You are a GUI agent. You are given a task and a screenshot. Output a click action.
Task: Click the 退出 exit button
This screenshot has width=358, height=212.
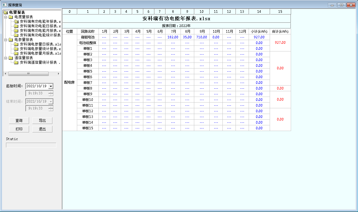point(42,129)
